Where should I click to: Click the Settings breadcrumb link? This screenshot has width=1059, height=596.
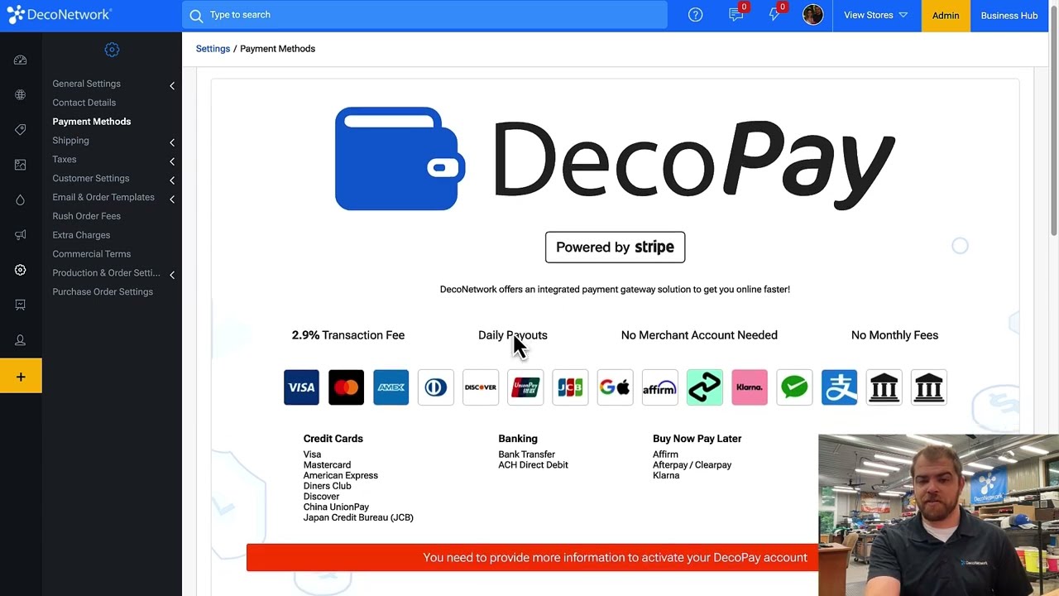pos(213,49)
